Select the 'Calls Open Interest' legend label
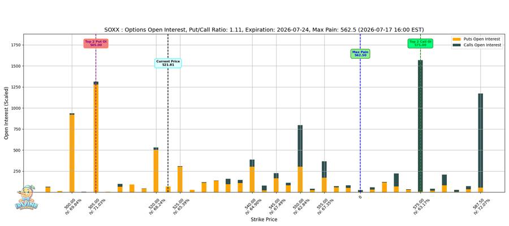The width and height of the screenshot is (509, 226). pos(482,45)
